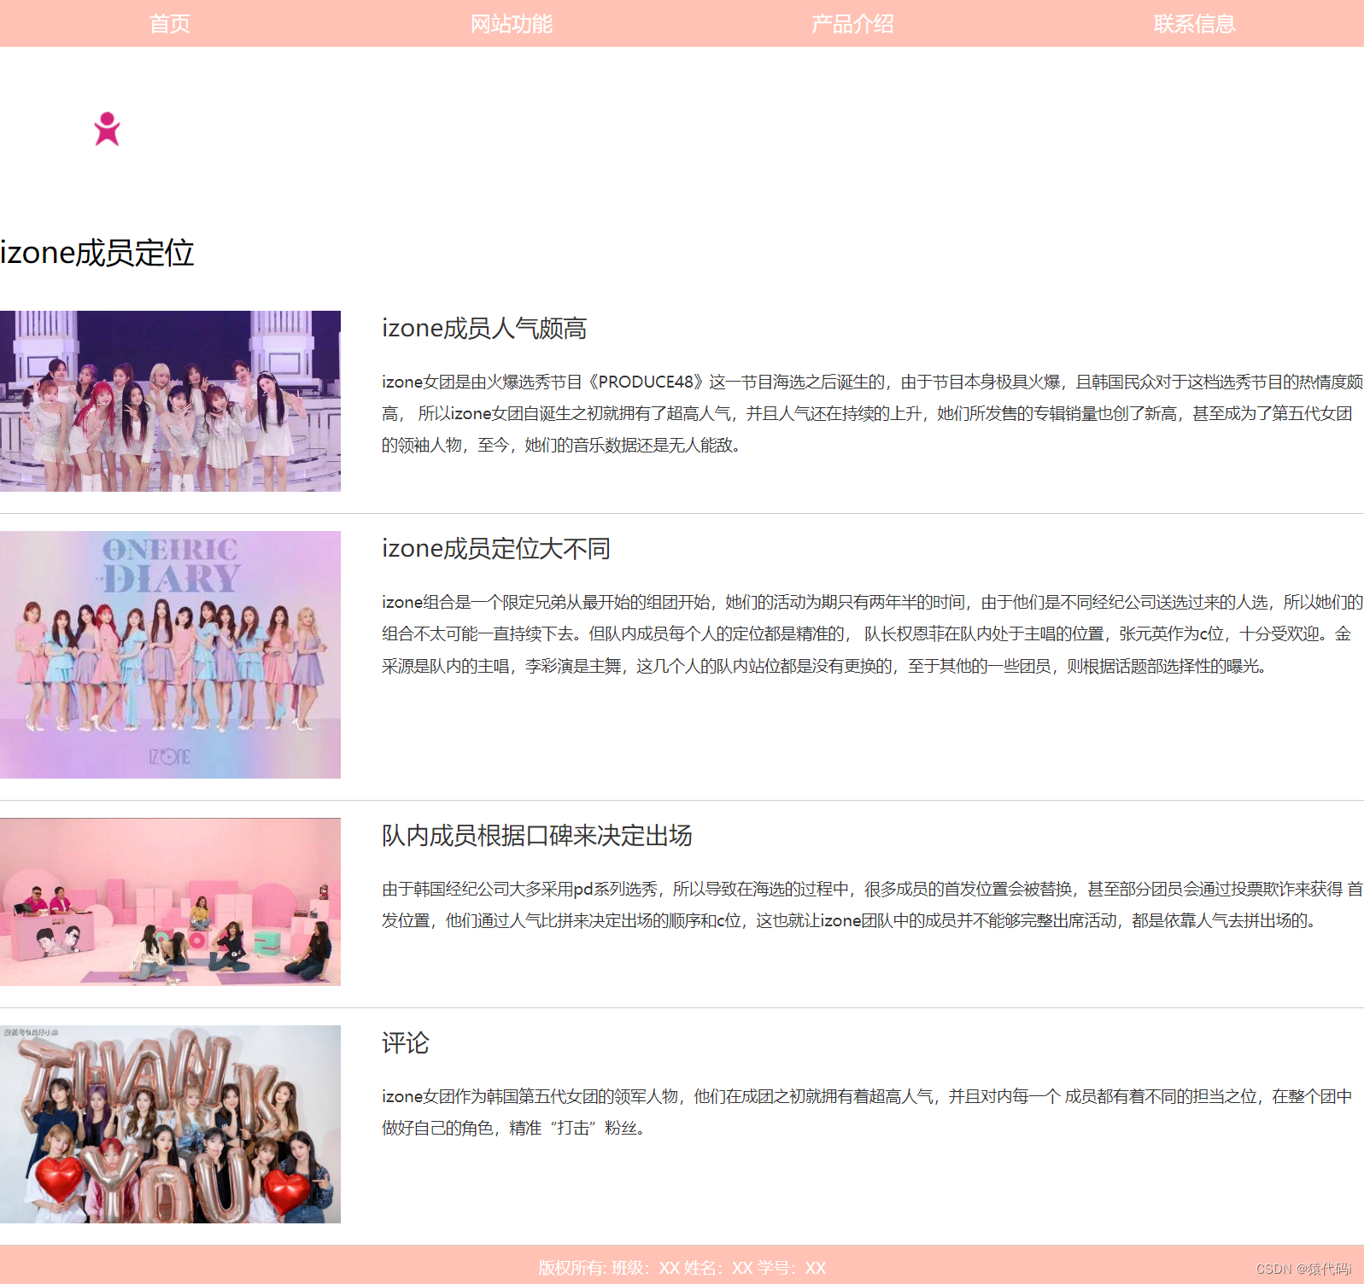Click the 队内成员根据口碑来决定出场 title

537,835
